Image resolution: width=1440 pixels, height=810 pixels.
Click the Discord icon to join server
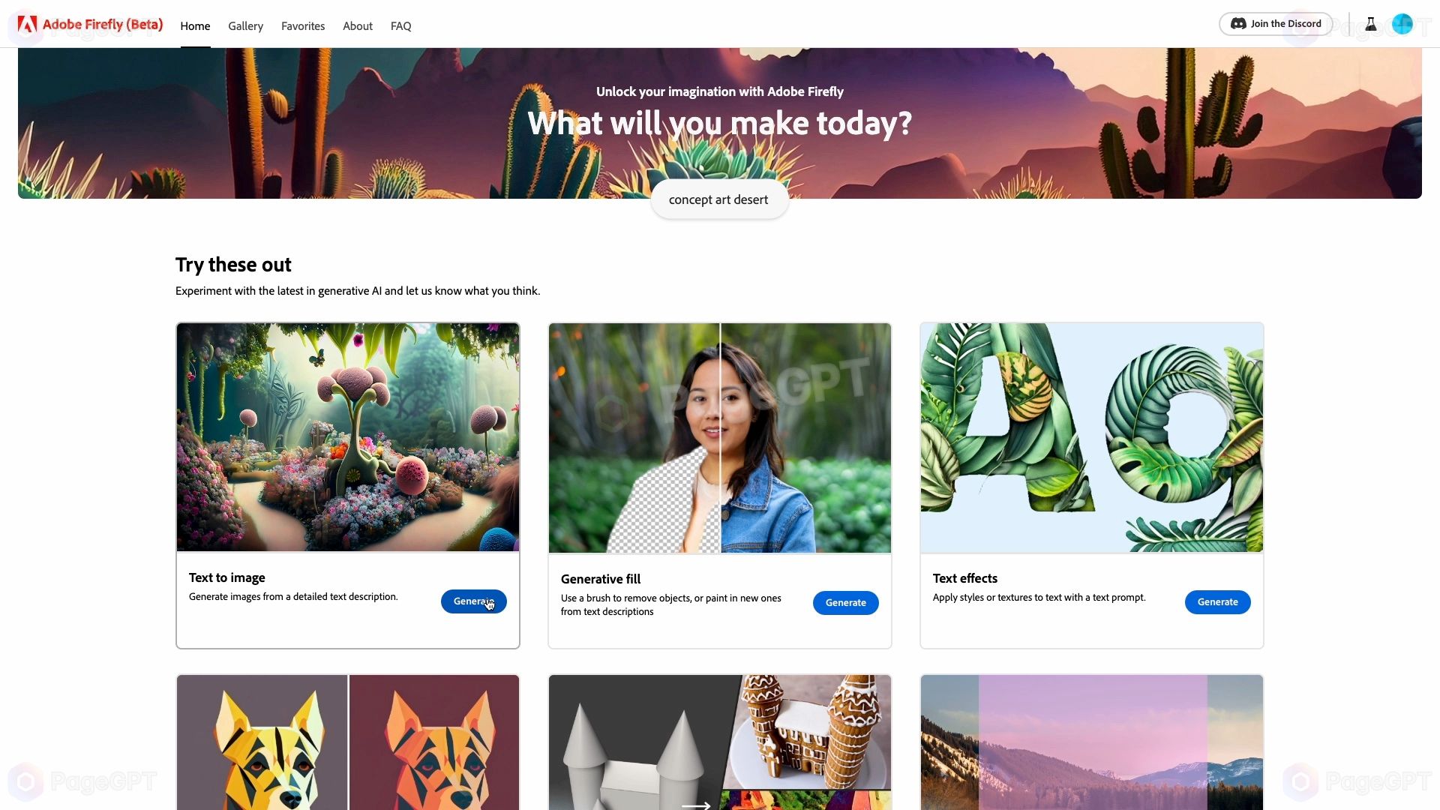tap(1238, 24)
